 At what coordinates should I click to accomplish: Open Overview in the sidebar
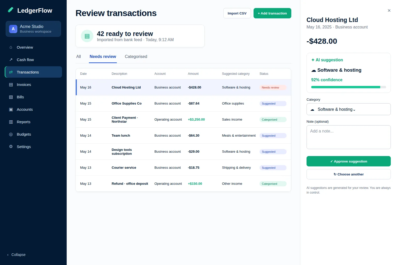[33, 47]
